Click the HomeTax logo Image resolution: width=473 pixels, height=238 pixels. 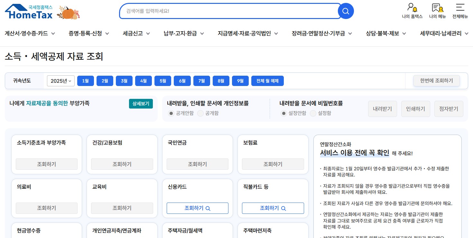(x=28, y=11)
